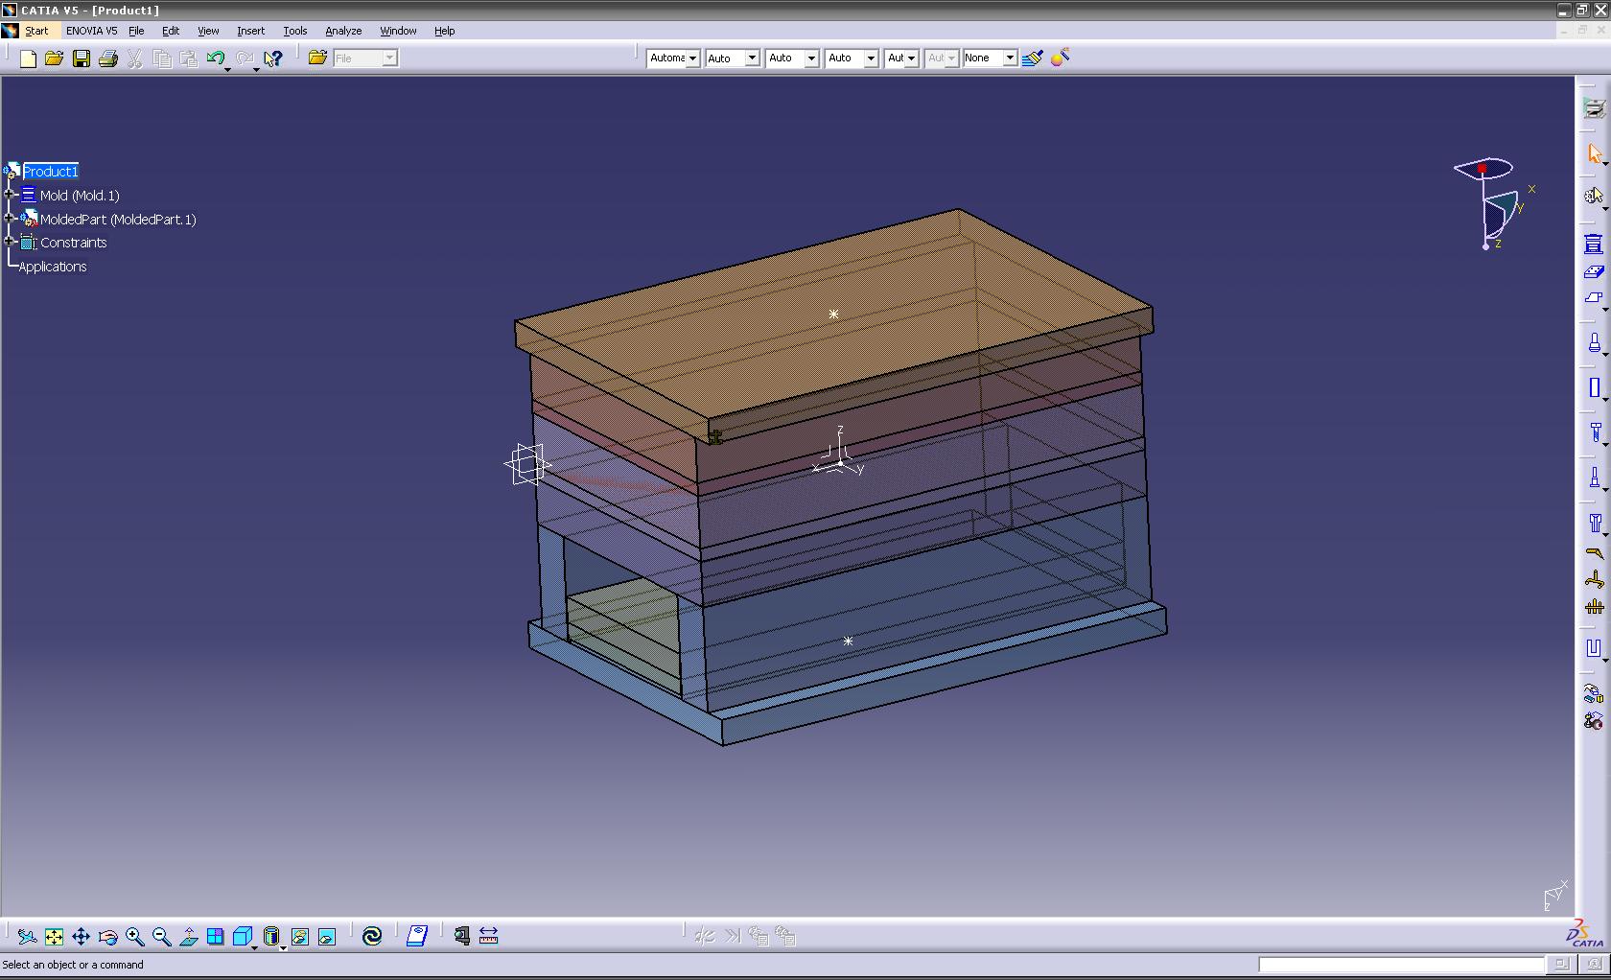Open a file using the Open icon
Image resolution: width=1611 pixels, height=980 pixels.
(x=54, y=58)
